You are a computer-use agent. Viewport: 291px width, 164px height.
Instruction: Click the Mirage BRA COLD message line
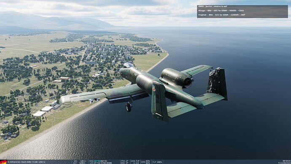(x=221, y=11)
